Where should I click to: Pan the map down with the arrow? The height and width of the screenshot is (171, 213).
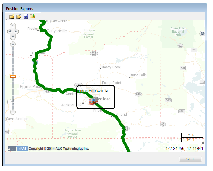(13, 37)
